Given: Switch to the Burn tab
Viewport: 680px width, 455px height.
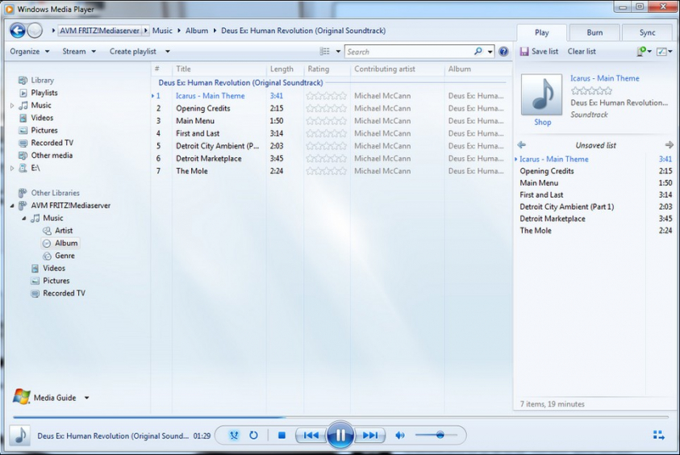Looking at the screenshot, I should point(594,33).
